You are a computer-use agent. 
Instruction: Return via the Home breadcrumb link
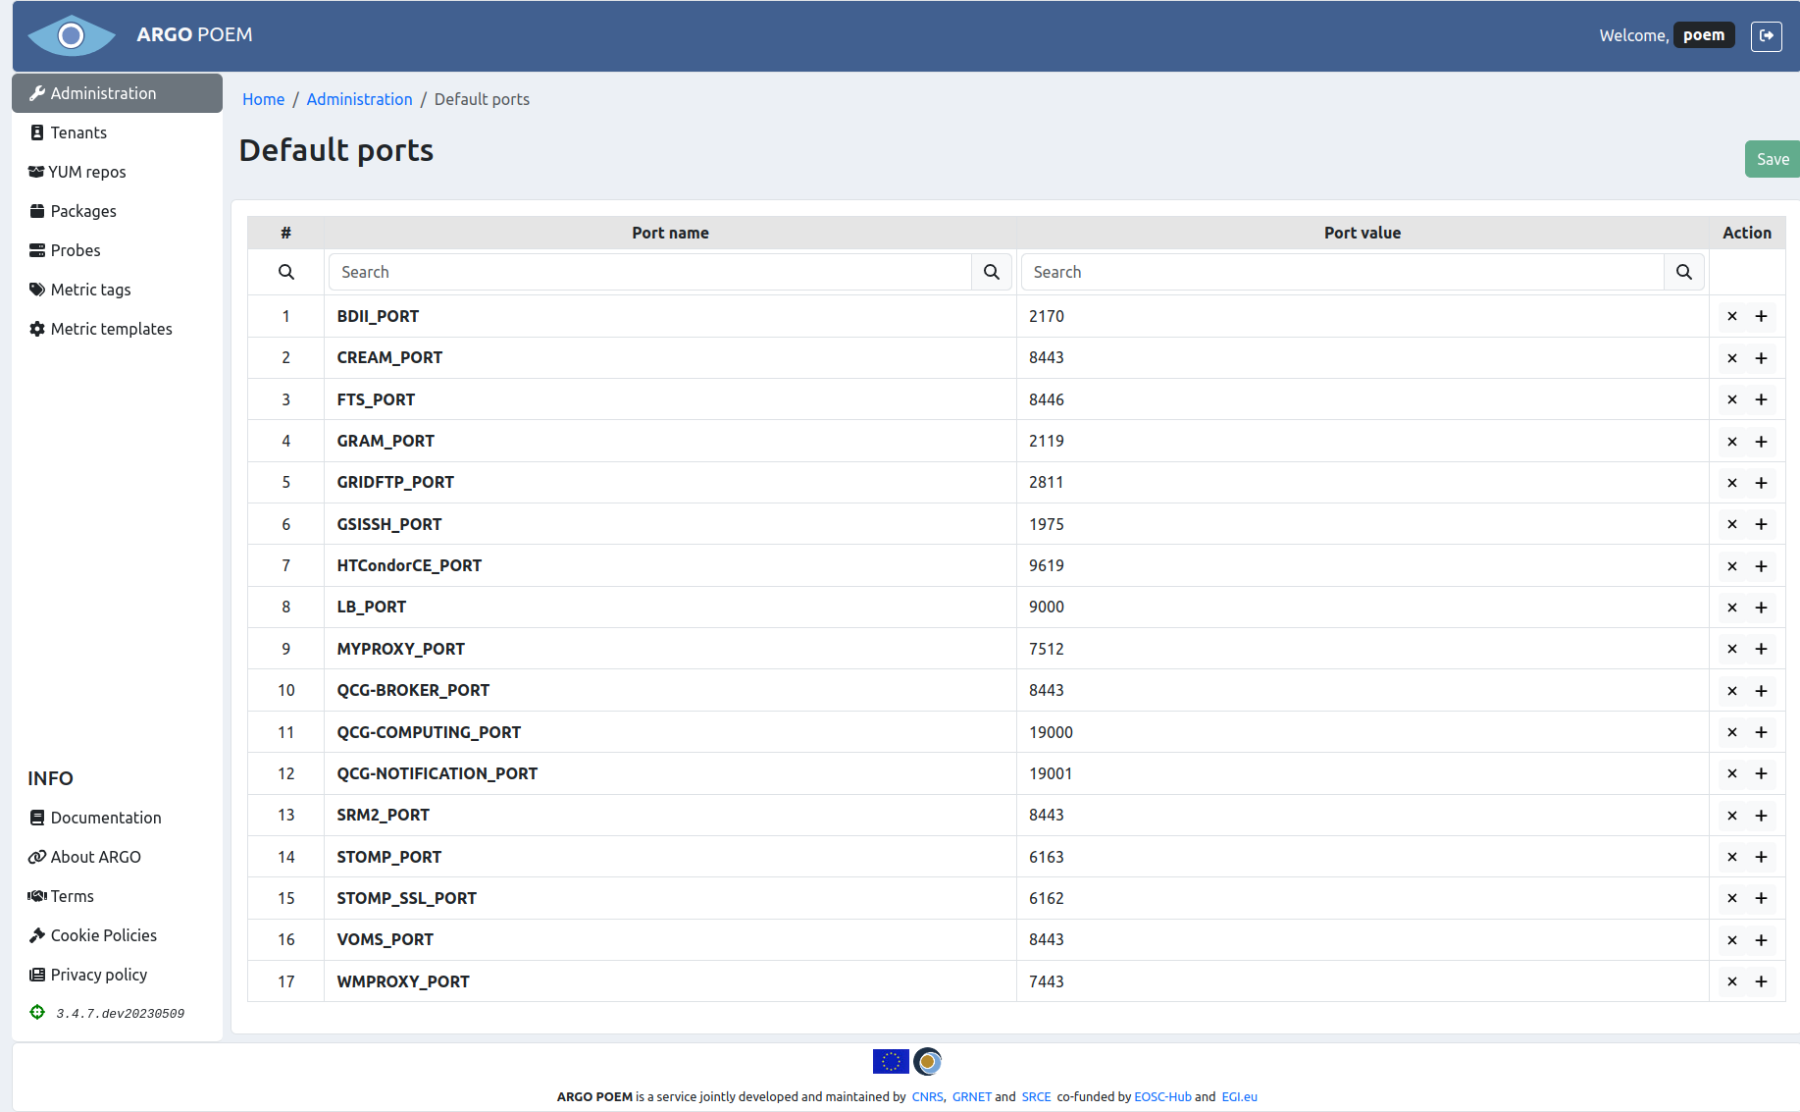pos(263,99)
